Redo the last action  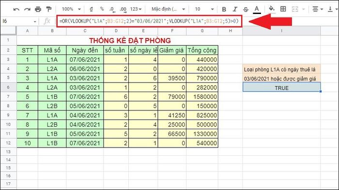(x=27, y=9)
